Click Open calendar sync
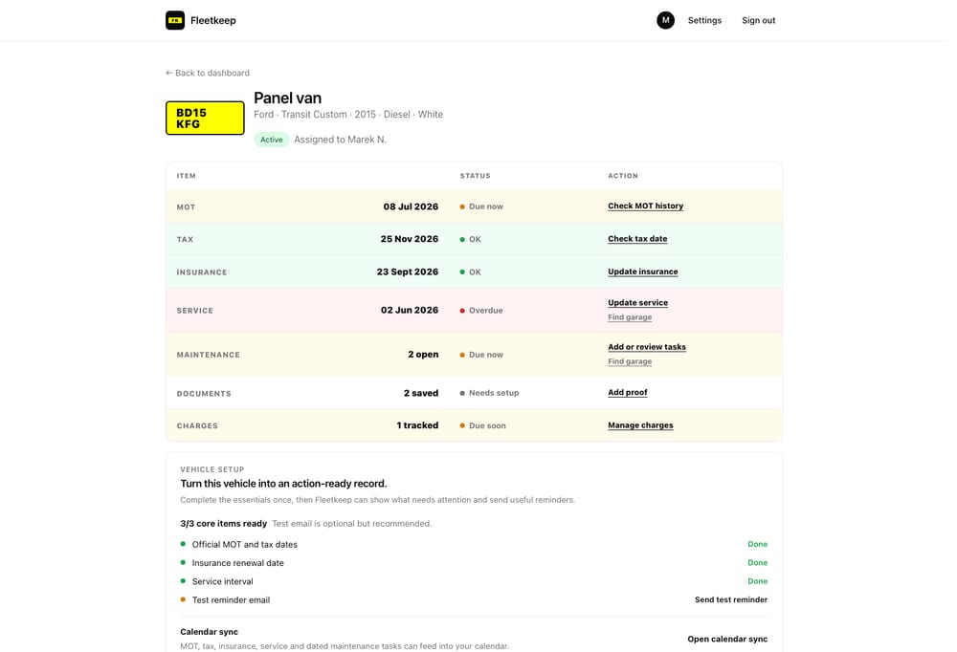This screenshot has width=957, height=652. (x=727, y=640)
